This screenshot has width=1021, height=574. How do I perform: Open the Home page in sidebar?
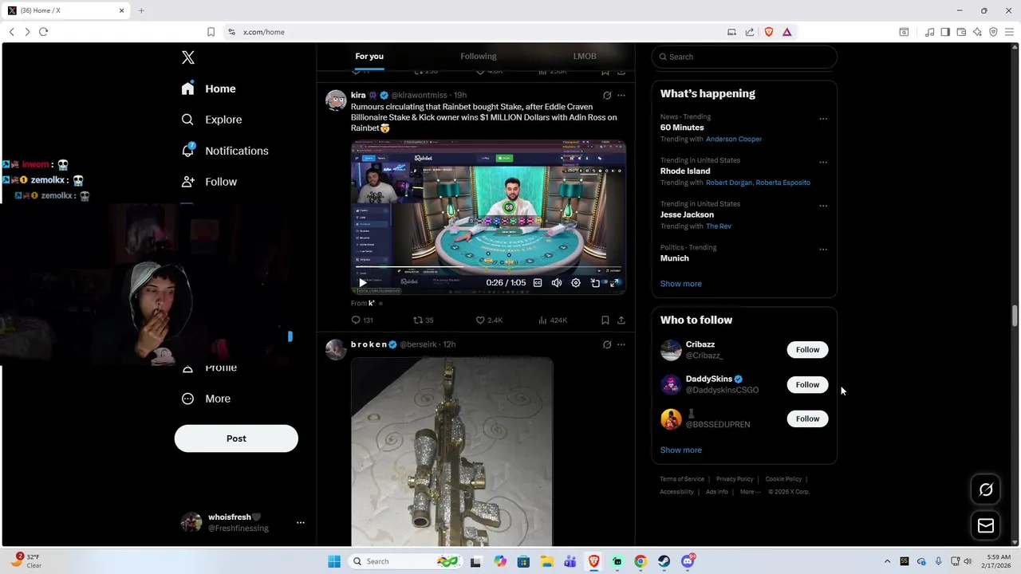(x=208, y=88)
